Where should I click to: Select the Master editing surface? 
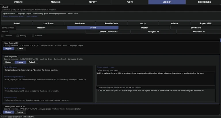click(144, 28)
